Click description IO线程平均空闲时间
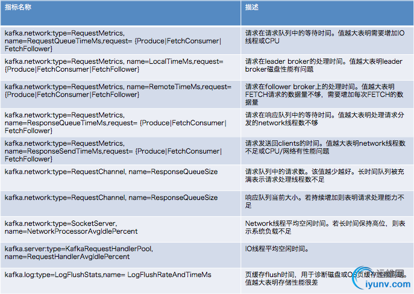414x294 pixels. click(327, 255)
